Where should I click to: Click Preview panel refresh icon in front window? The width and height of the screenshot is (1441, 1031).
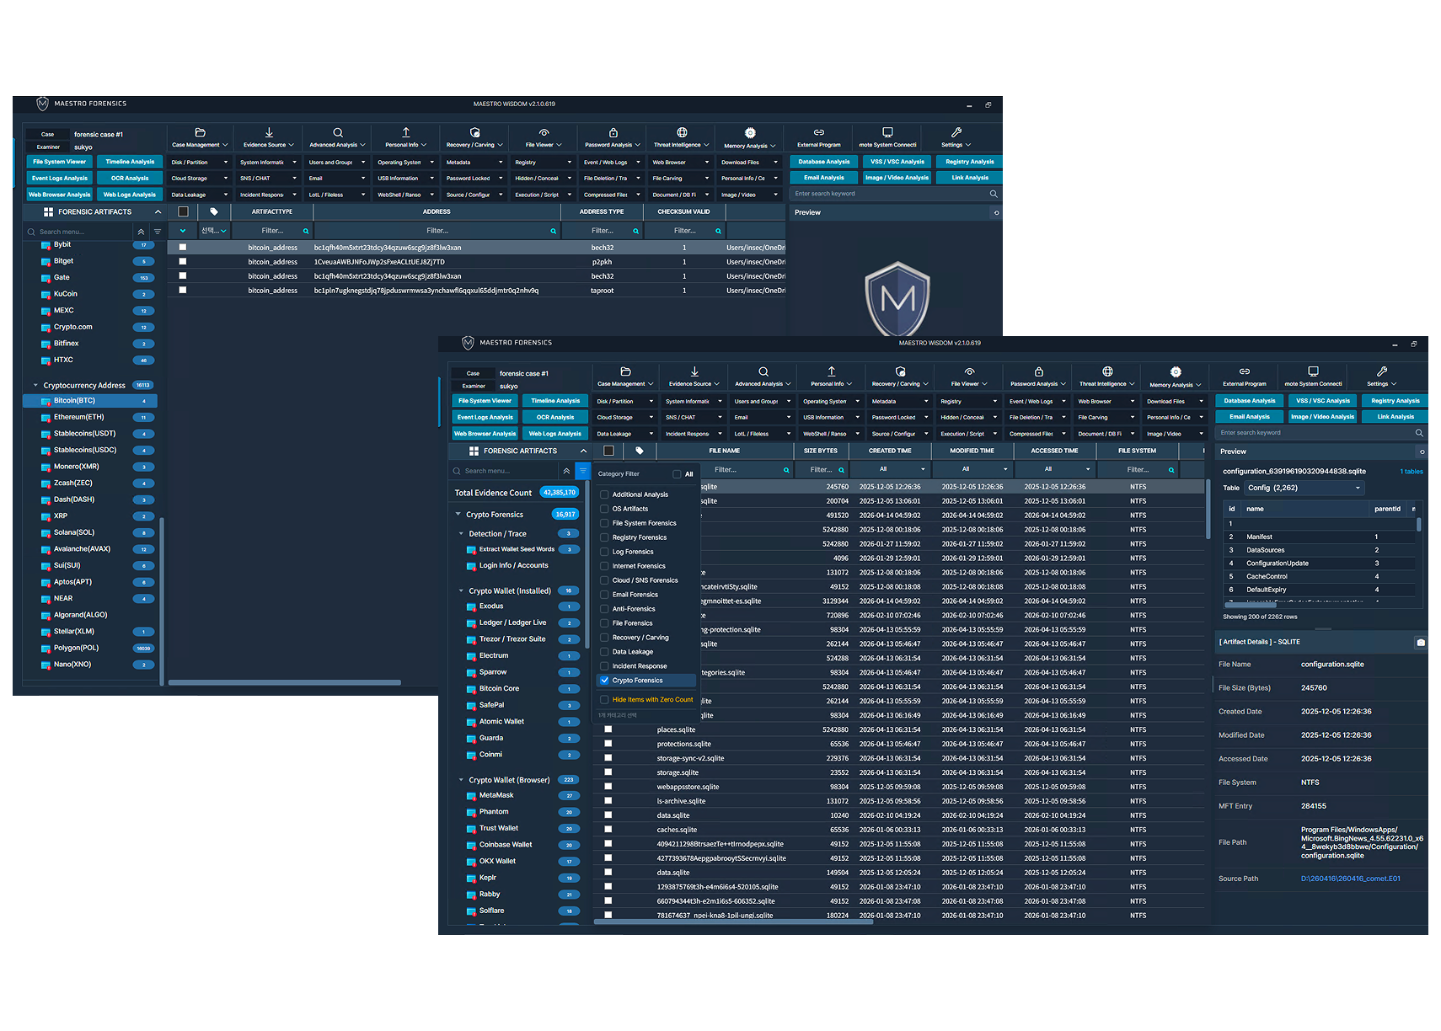point(1422,451)
